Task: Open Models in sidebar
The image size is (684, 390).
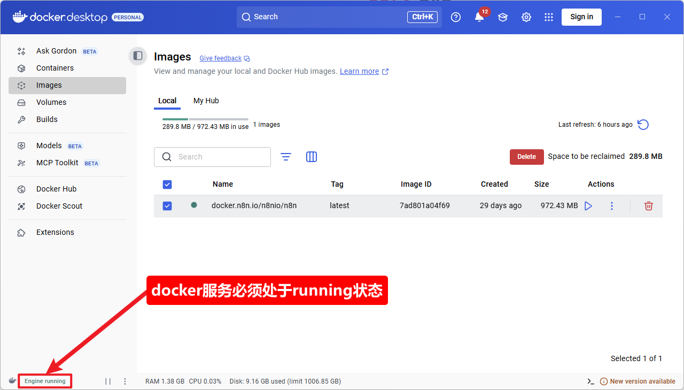Action: 67,146
